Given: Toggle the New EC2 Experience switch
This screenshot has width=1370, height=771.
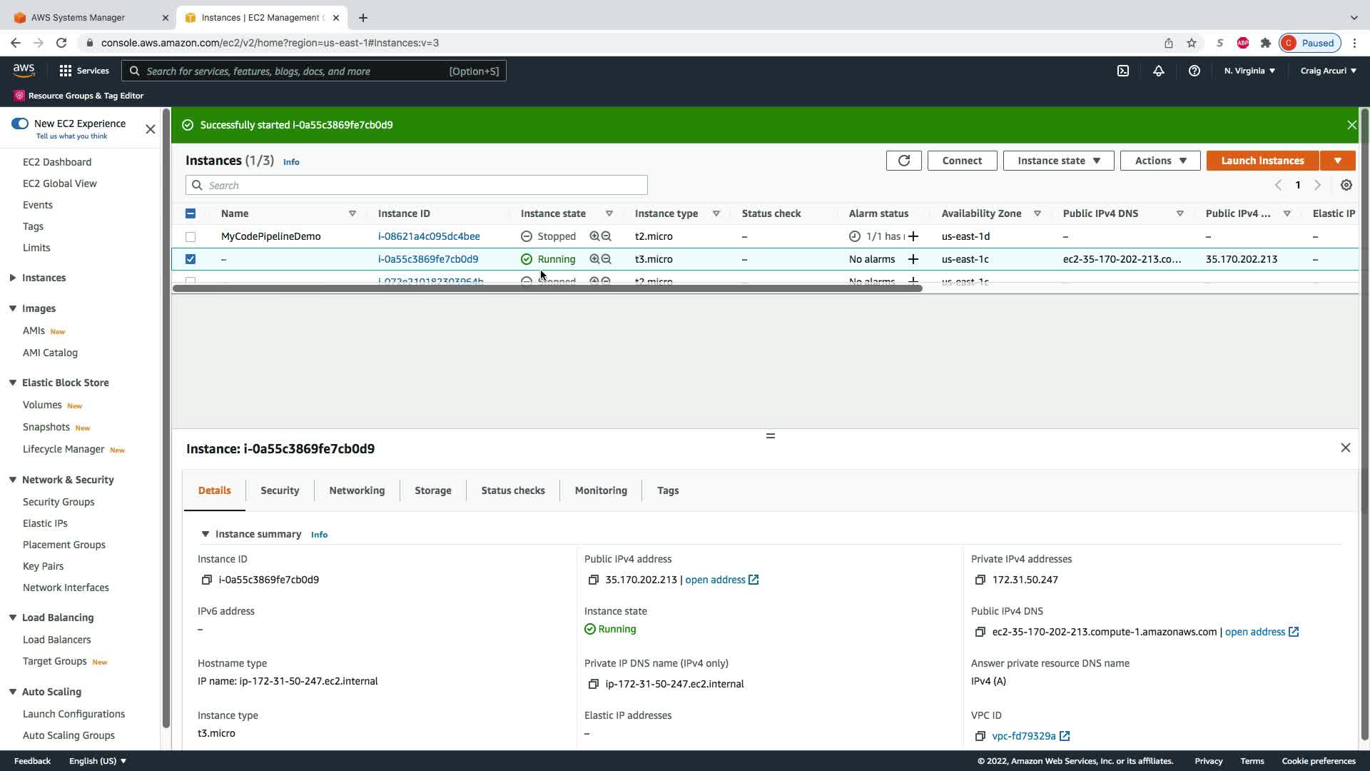Looking at the screenshot, I should click(x=20, y=124).
